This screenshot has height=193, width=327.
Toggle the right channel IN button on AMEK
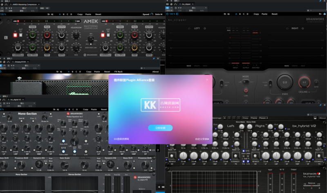[x=103, y=35]
